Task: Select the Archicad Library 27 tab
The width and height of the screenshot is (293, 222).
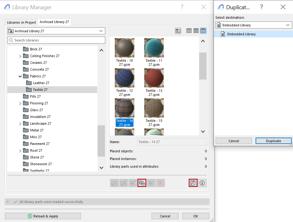Action: 54,22
